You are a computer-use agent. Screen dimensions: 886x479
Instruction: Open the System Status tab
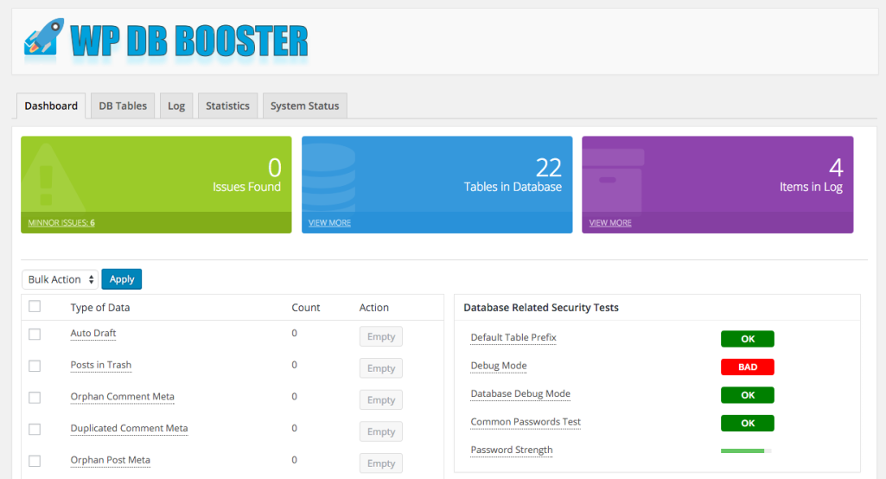point(304,105)
